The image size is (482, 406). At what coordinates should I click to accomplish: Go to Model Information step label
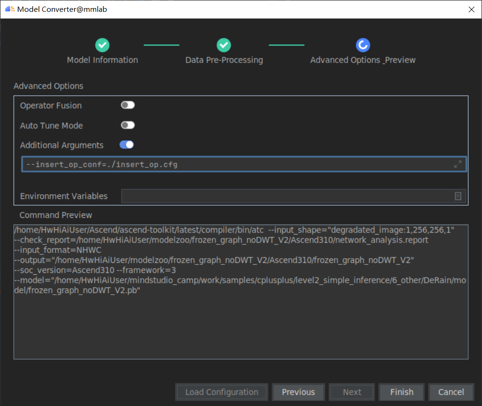pyautogui.click(x=102, y=60)
